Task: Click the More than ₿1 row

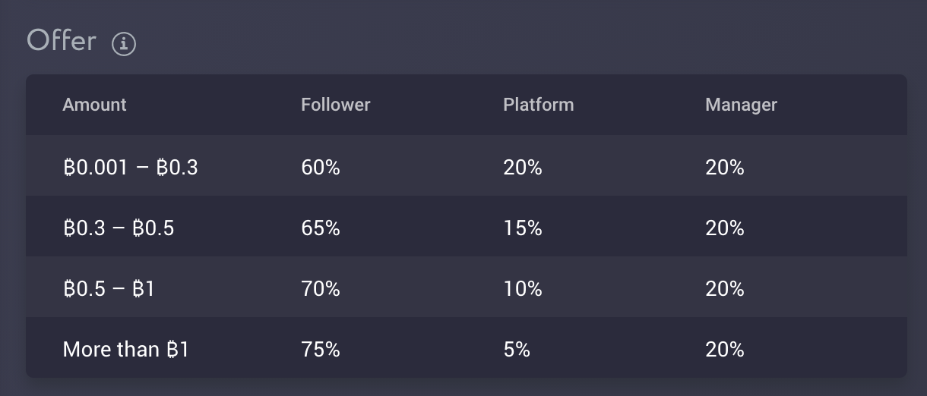Action: (467, 348)
